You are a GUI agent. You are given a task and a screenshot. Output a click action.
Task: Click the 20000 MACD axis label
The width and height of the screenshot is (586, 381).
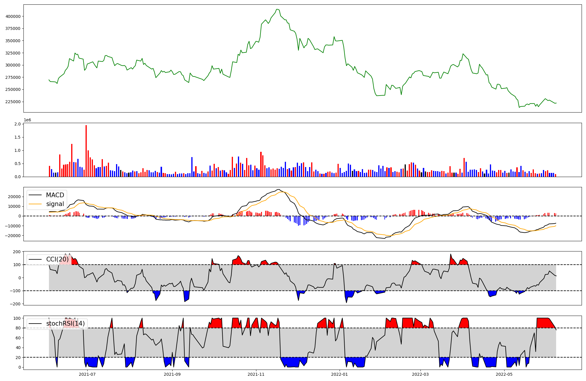(x=15, y=197)
